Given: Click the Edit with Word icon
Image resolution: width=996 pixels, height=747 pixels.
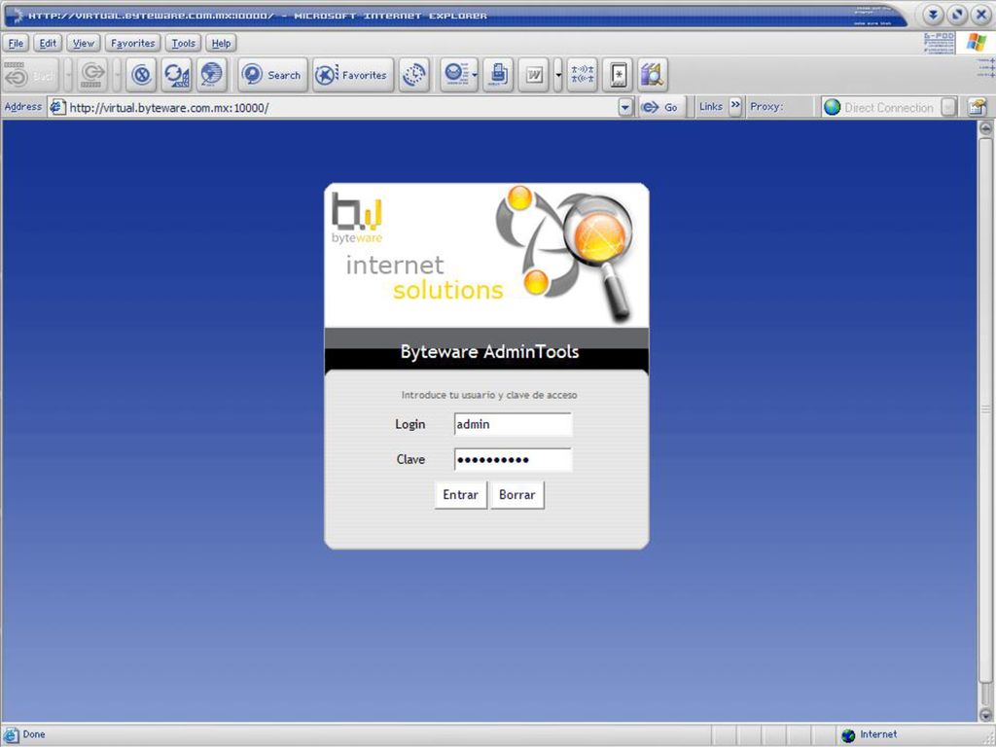Looking at the screenshot, I should point(534,75).
